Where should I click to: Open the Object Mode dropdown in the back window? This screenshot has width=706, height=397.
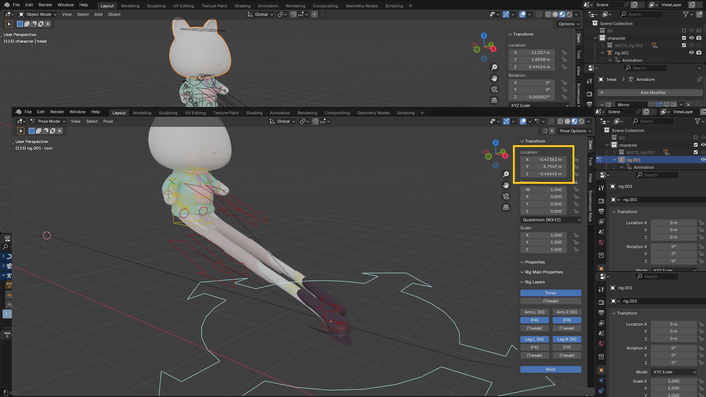38,14
